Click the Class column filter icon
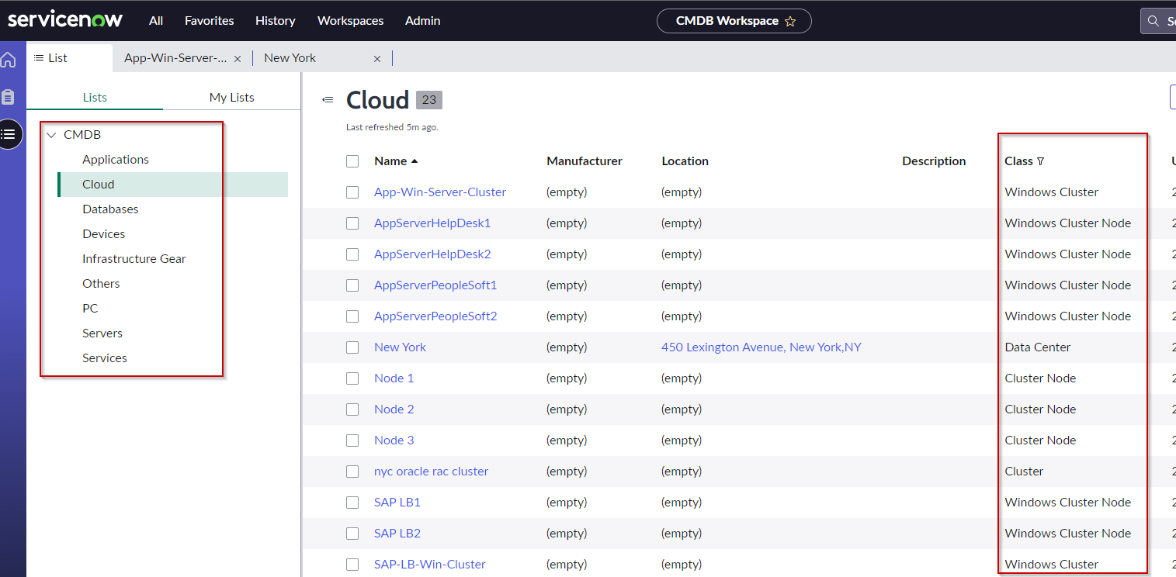Image resolution: width=1176 pixels, height=577 pixels. point(1040,161)
